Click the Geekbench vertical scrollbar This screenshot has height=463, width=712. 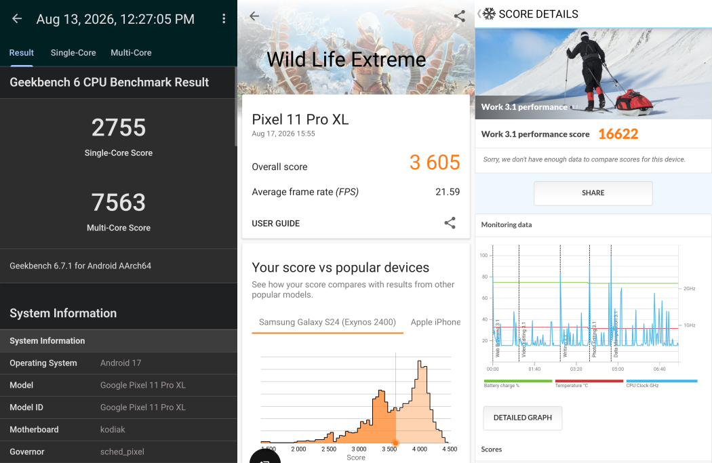pos(236,106)
